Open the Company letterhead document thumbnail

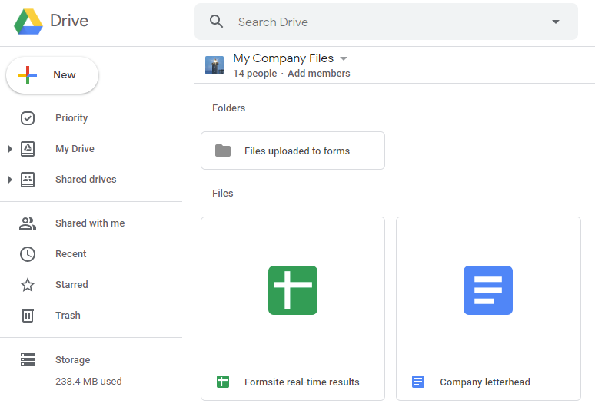pyautogui.click(x=488, y=290)
